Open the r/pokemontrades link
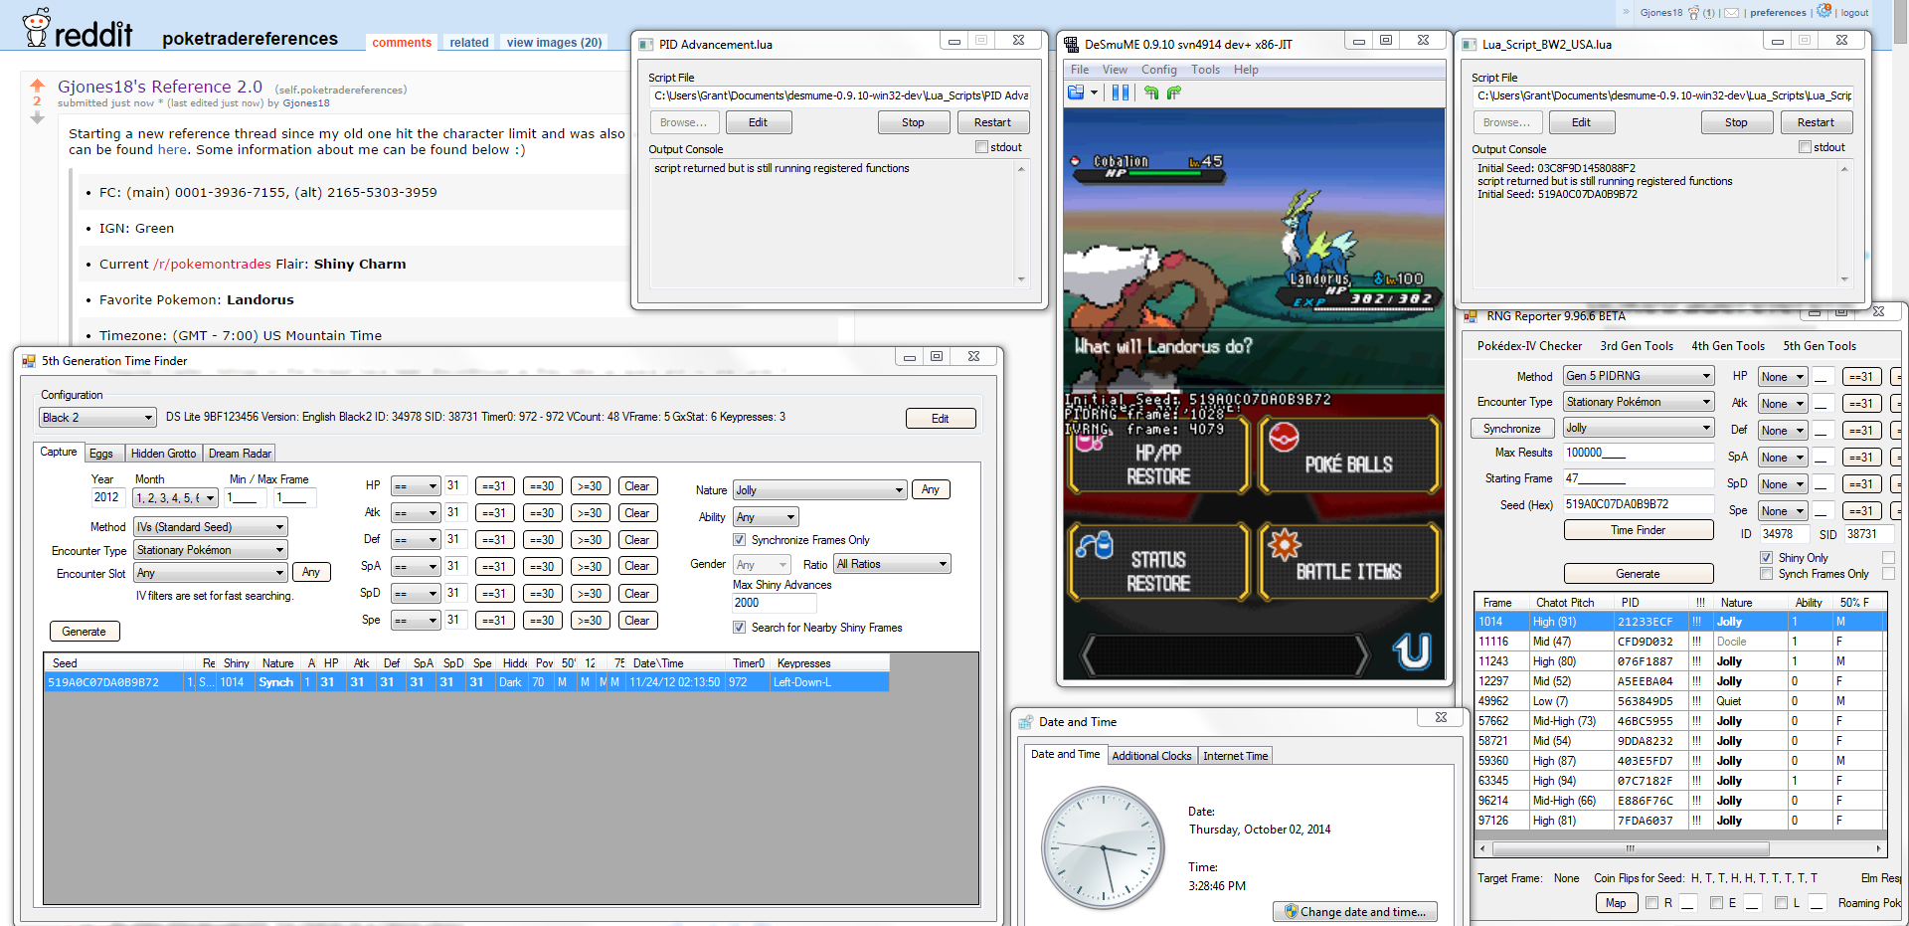1909x926 pixels. (x=212, y=265)
